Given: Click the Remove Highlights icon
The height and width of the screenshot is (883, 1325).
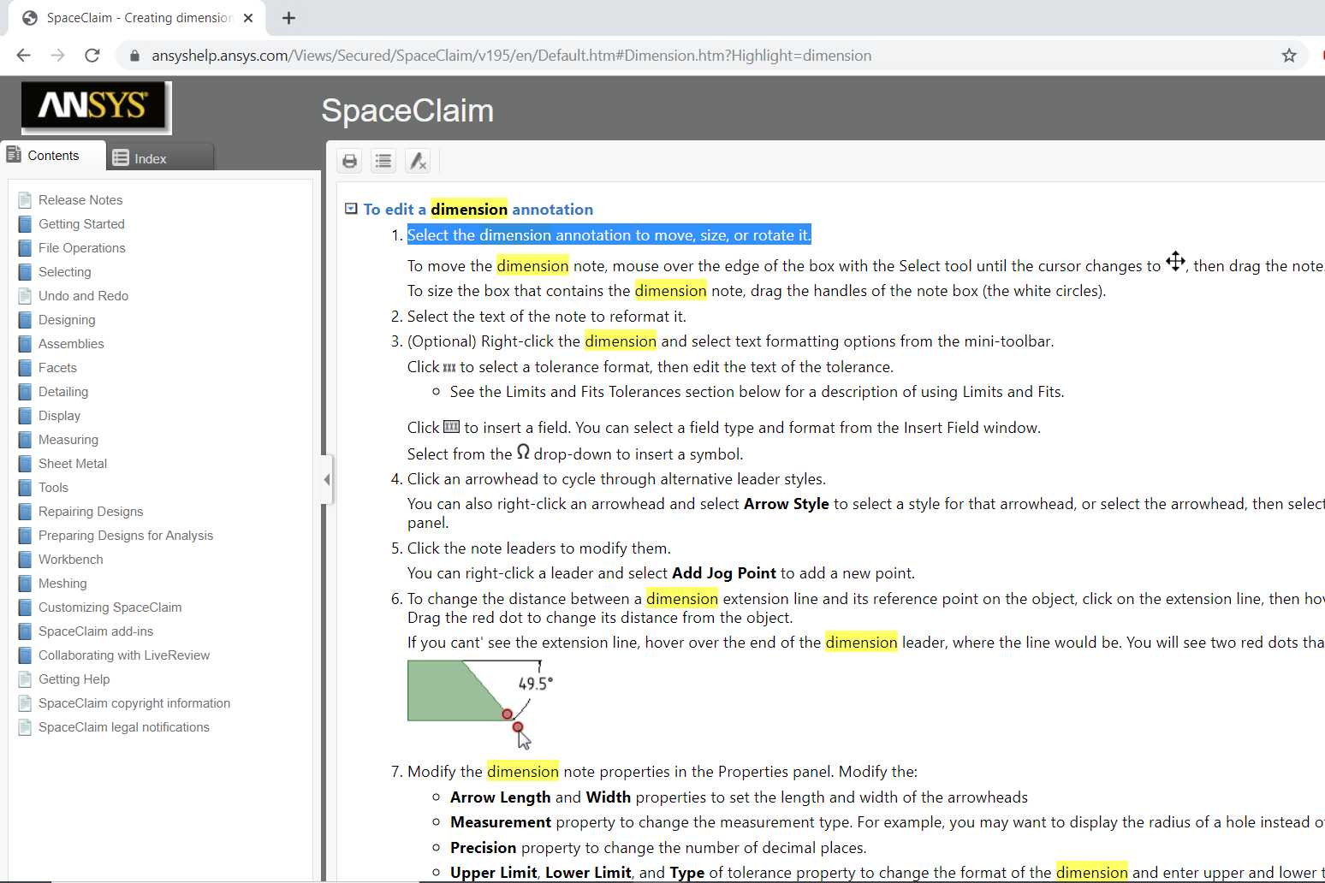Looking at the screenshot, I should tap(418, 161).
